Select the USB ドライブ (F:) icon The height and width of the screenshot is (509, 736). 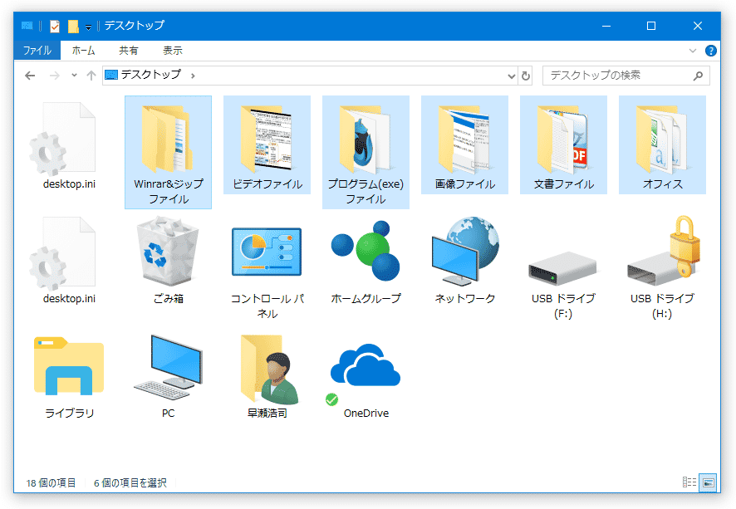[x=562, y=268]
